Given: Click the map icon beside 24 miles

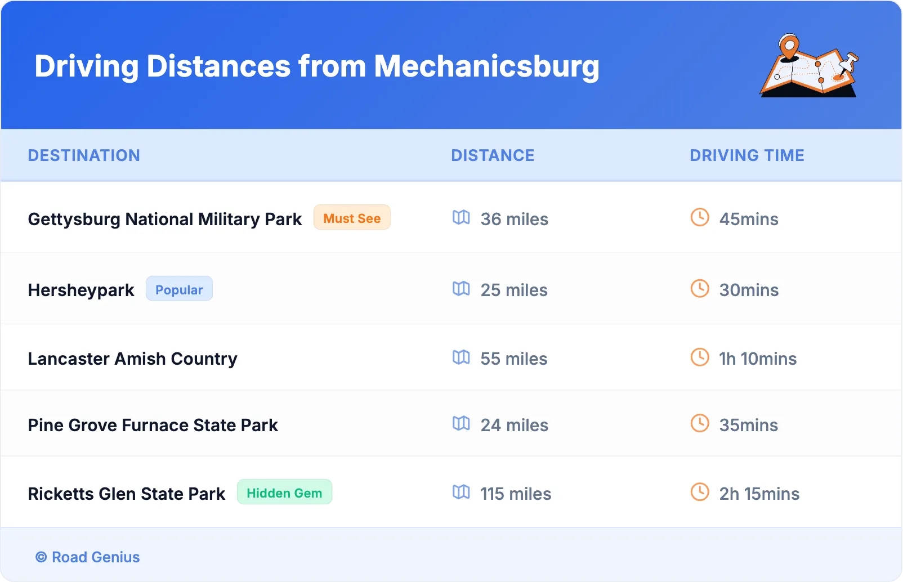Looking at the screenshot, I should point(461,423).
